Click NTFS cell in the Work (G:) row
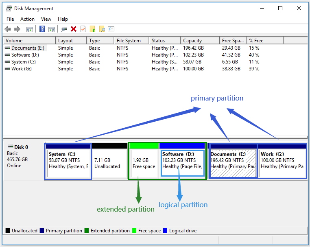The width and height of the screenshot is (310, 247). point(122,69)
